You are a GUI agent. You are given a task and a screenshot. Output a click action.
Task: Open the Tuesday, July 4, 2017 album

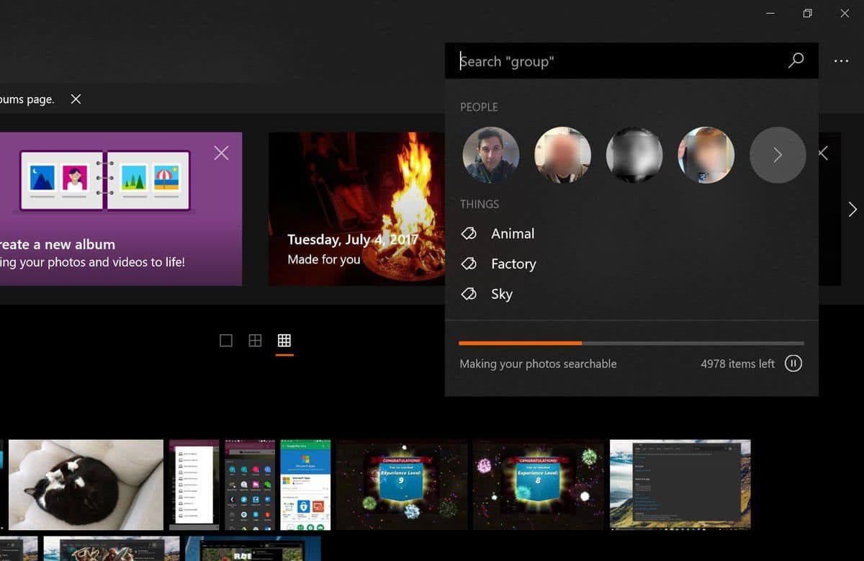pos(356,209)
